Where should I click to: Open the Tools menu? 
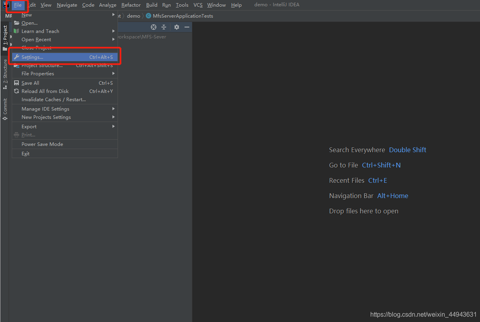(182, 5)
